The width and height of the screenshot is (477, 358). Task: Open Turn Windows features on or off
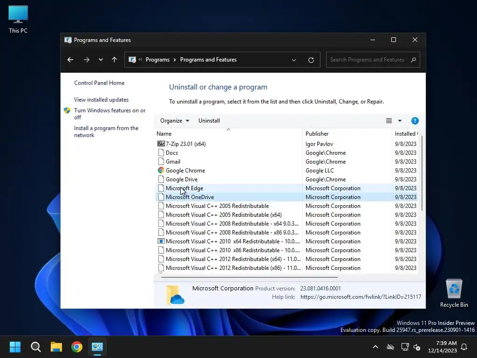pyautogui.click(x=110, y=114)
